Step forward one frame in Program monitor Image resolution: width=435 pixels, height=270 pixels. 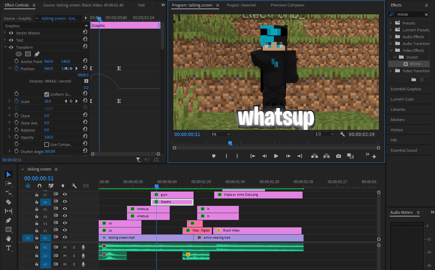(288, 156)
